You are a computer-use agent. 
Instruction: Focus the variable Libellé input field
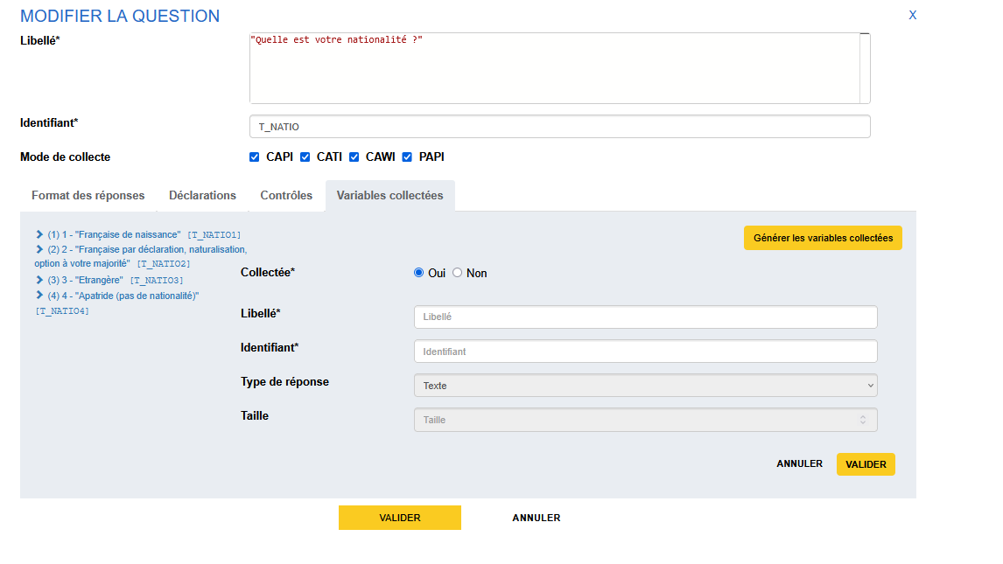(645, 317)
